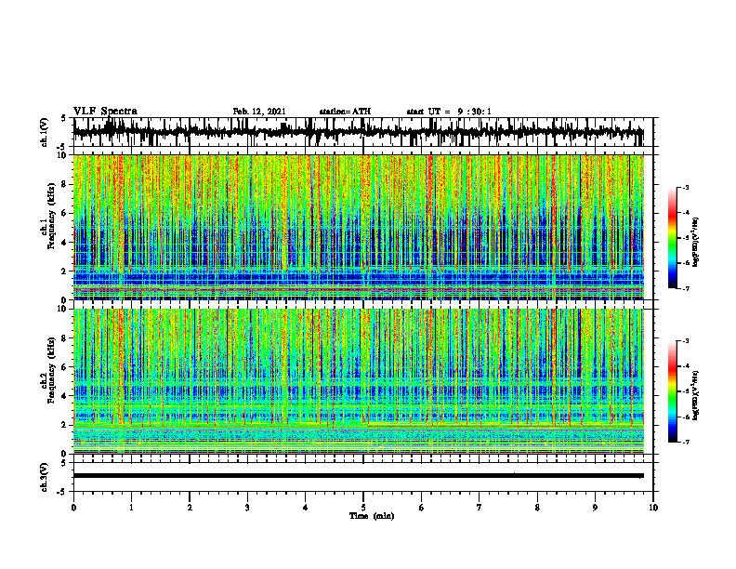Click the "-7" tick on ch.1 colorbar
Image resolution: width=736 pixels, height=569 pixels.
coord(685,288)
